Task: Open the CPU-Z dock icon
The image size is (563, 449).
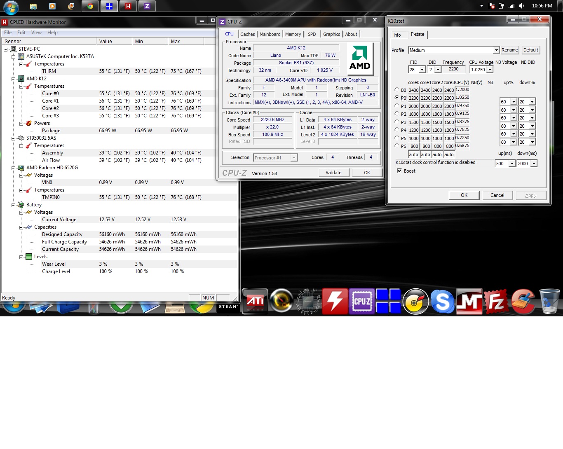Action: [x=361, y=301]
